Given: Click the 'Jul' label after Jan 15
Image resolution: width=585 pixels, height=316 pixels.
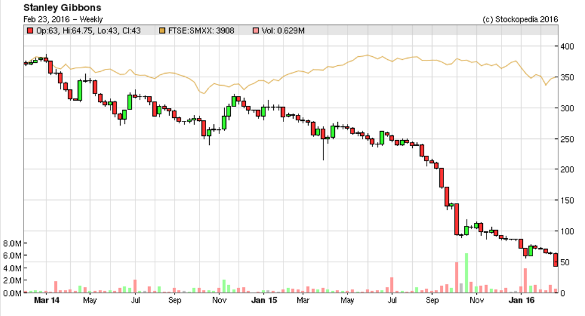Looking at the screenshot, I should click(x=392, y=300).
